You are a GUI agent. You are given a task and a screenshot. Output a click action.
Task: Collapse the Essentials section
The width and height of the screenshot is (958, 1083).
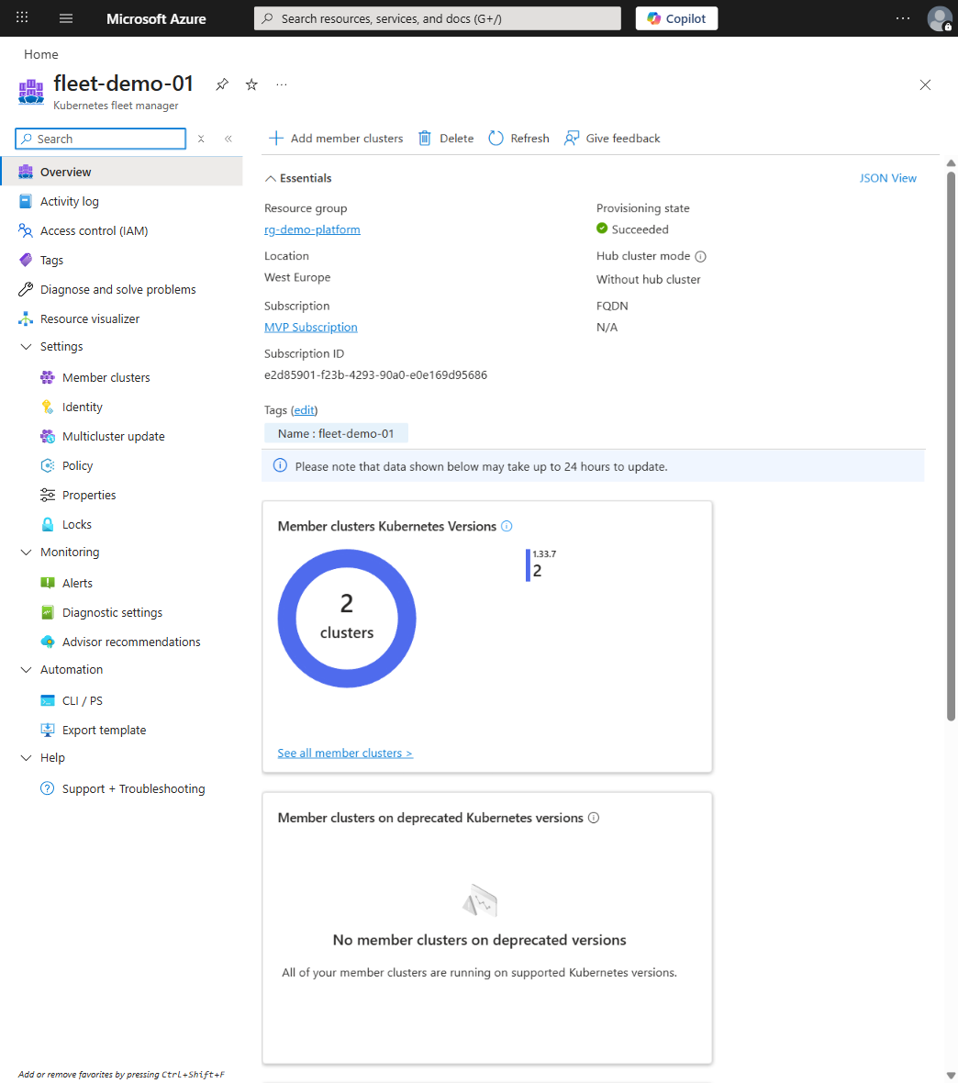click(298, 178)
